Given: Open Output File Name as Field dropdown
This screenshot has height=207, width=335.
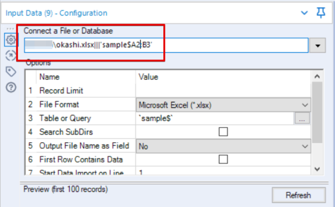Looking at the screenshot, I should (x=224, y=146).
